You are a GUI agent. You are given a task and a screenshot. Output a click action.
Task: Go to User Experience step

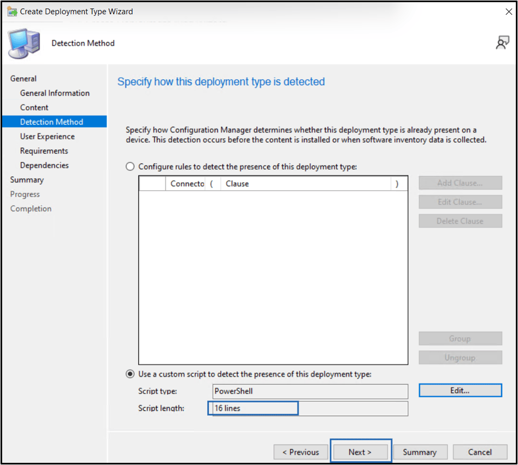pyautogui.click(x=47, y=137)
